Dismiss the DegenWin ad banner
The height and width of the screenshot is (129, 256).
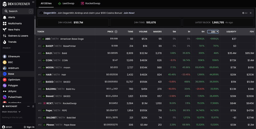(251, 13)
